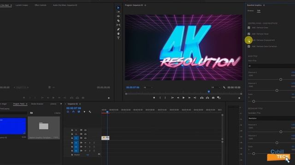Click Secondary Title Move on Y slider handle
The image size is (295, 165).
click(277, 143)
